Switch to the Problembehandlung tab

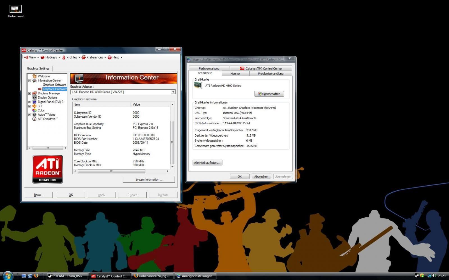point(271,74)
